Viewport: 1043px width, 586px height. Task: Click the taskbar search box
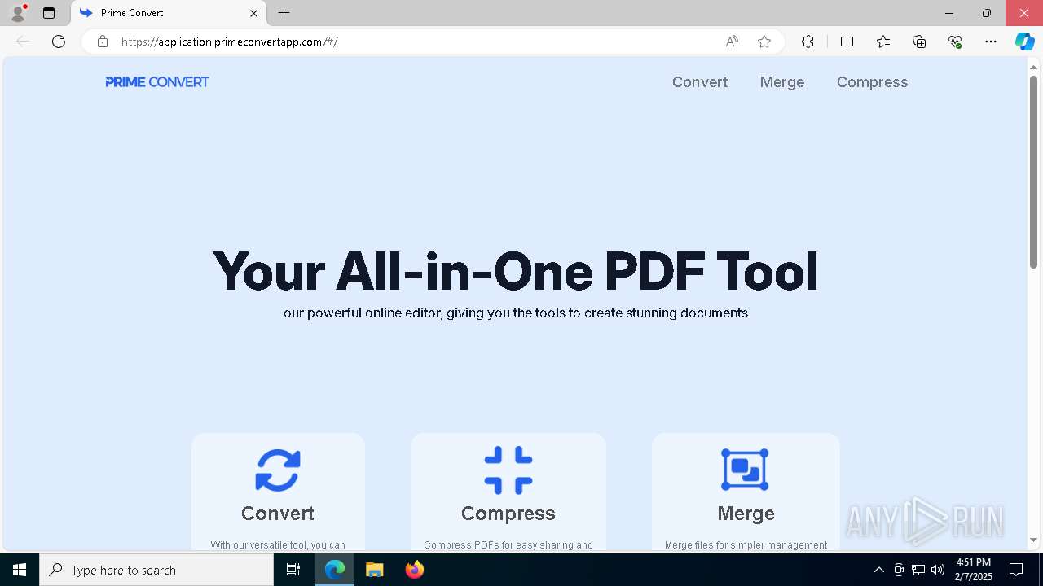[156, 570]
